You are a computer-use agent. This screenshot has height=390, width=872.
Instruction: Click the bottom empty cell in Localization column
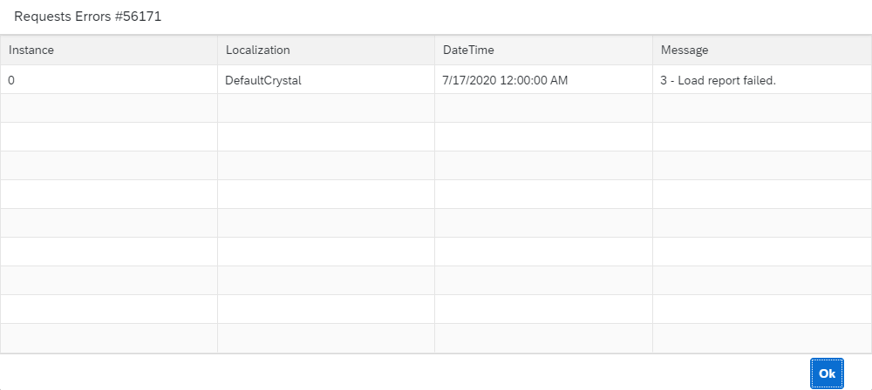coord(325,339)
